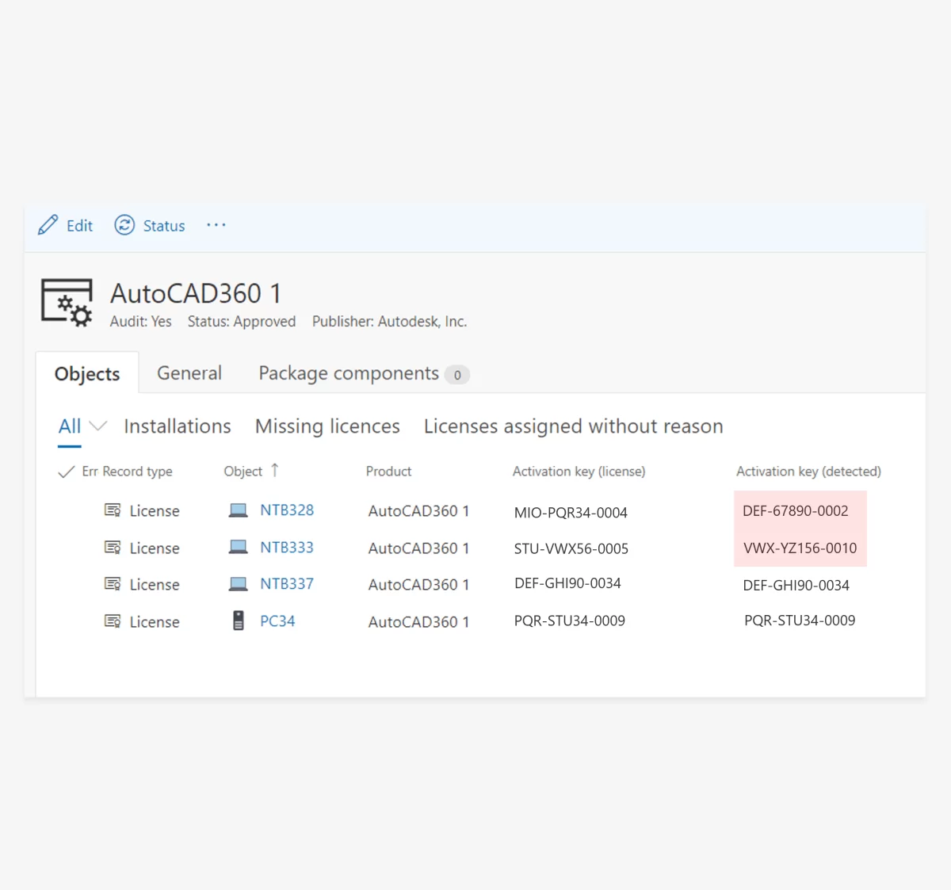Toggle the select-all checkmark in table header
This screenshot has height=890, width=951.
tap(67, 472)
